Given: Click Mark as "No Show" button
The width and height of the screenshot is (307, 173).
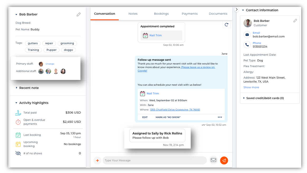Looking at the screenshot, I should pyautogui.click(x=168, y=117).
